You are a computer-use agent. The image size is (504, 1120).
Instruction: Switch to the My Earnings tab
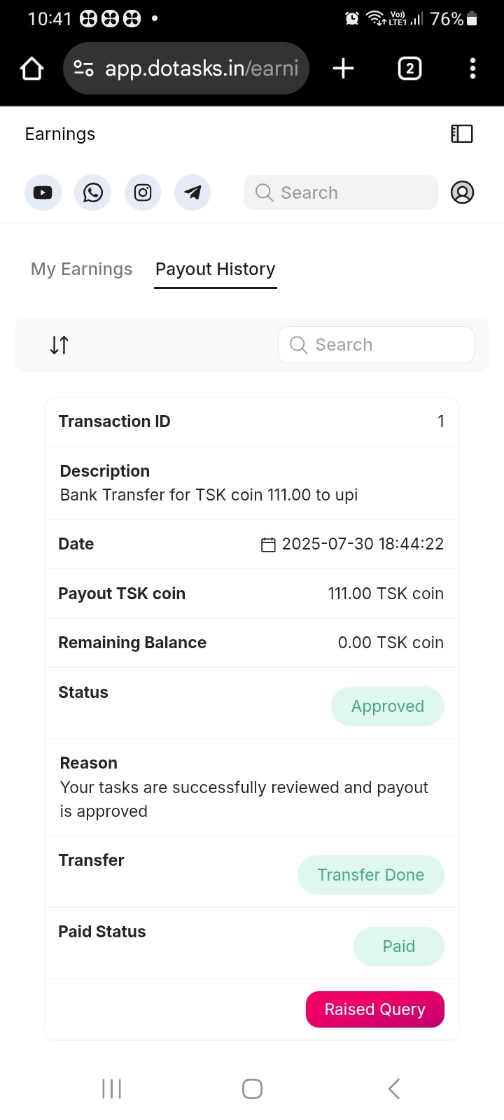(x=81, y=269)
